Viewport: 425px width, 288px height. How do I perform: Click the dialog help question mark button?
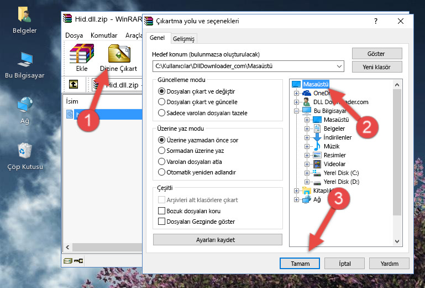(376, 21)
